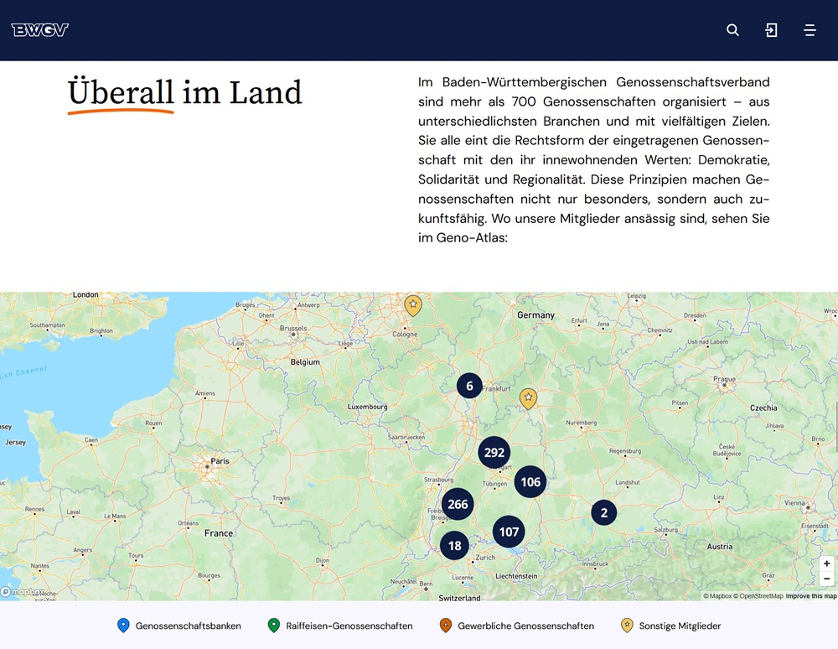The image size is (838, 649).
Task: Select the cluster marker showing 6
Action: [x=469, y=386]
